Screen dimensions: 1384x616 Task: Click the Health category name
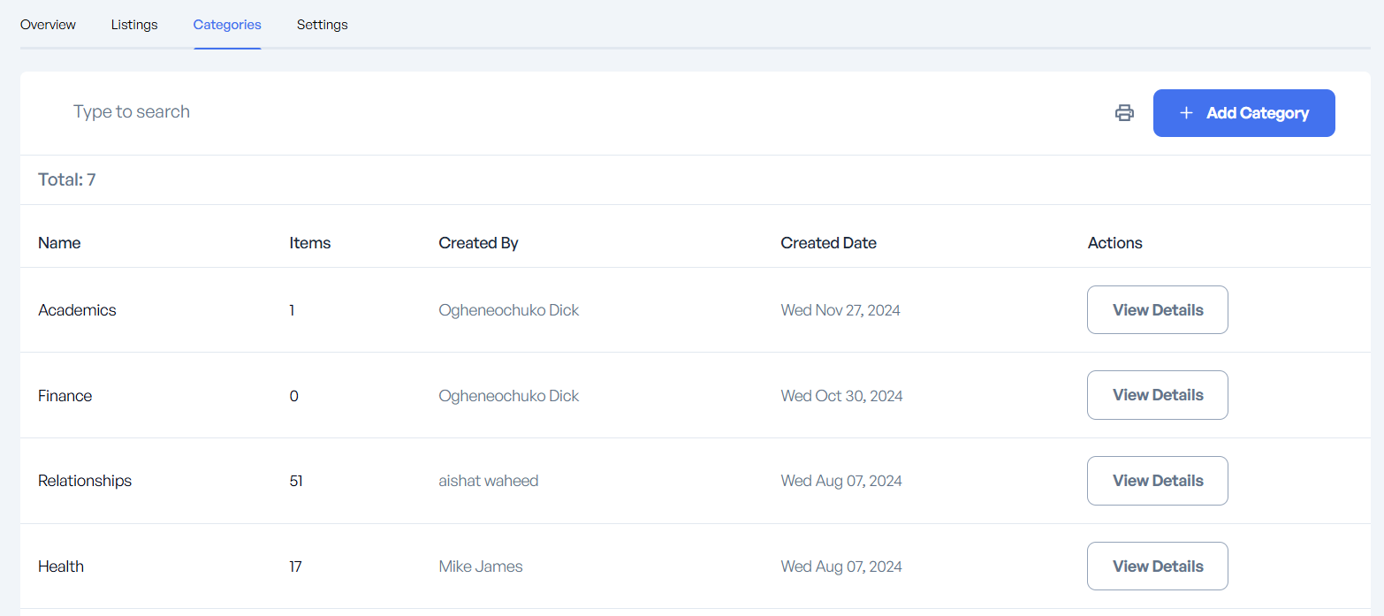[x=61, y=567]
